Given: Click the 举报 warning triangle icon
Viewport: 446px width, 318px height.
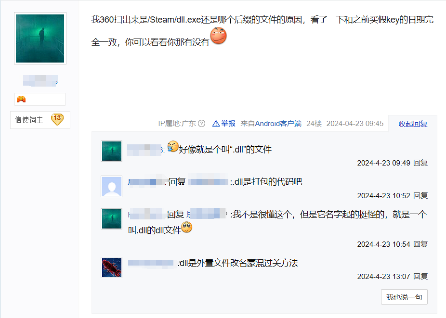Looking at the screenshot, I should (216, 124).
